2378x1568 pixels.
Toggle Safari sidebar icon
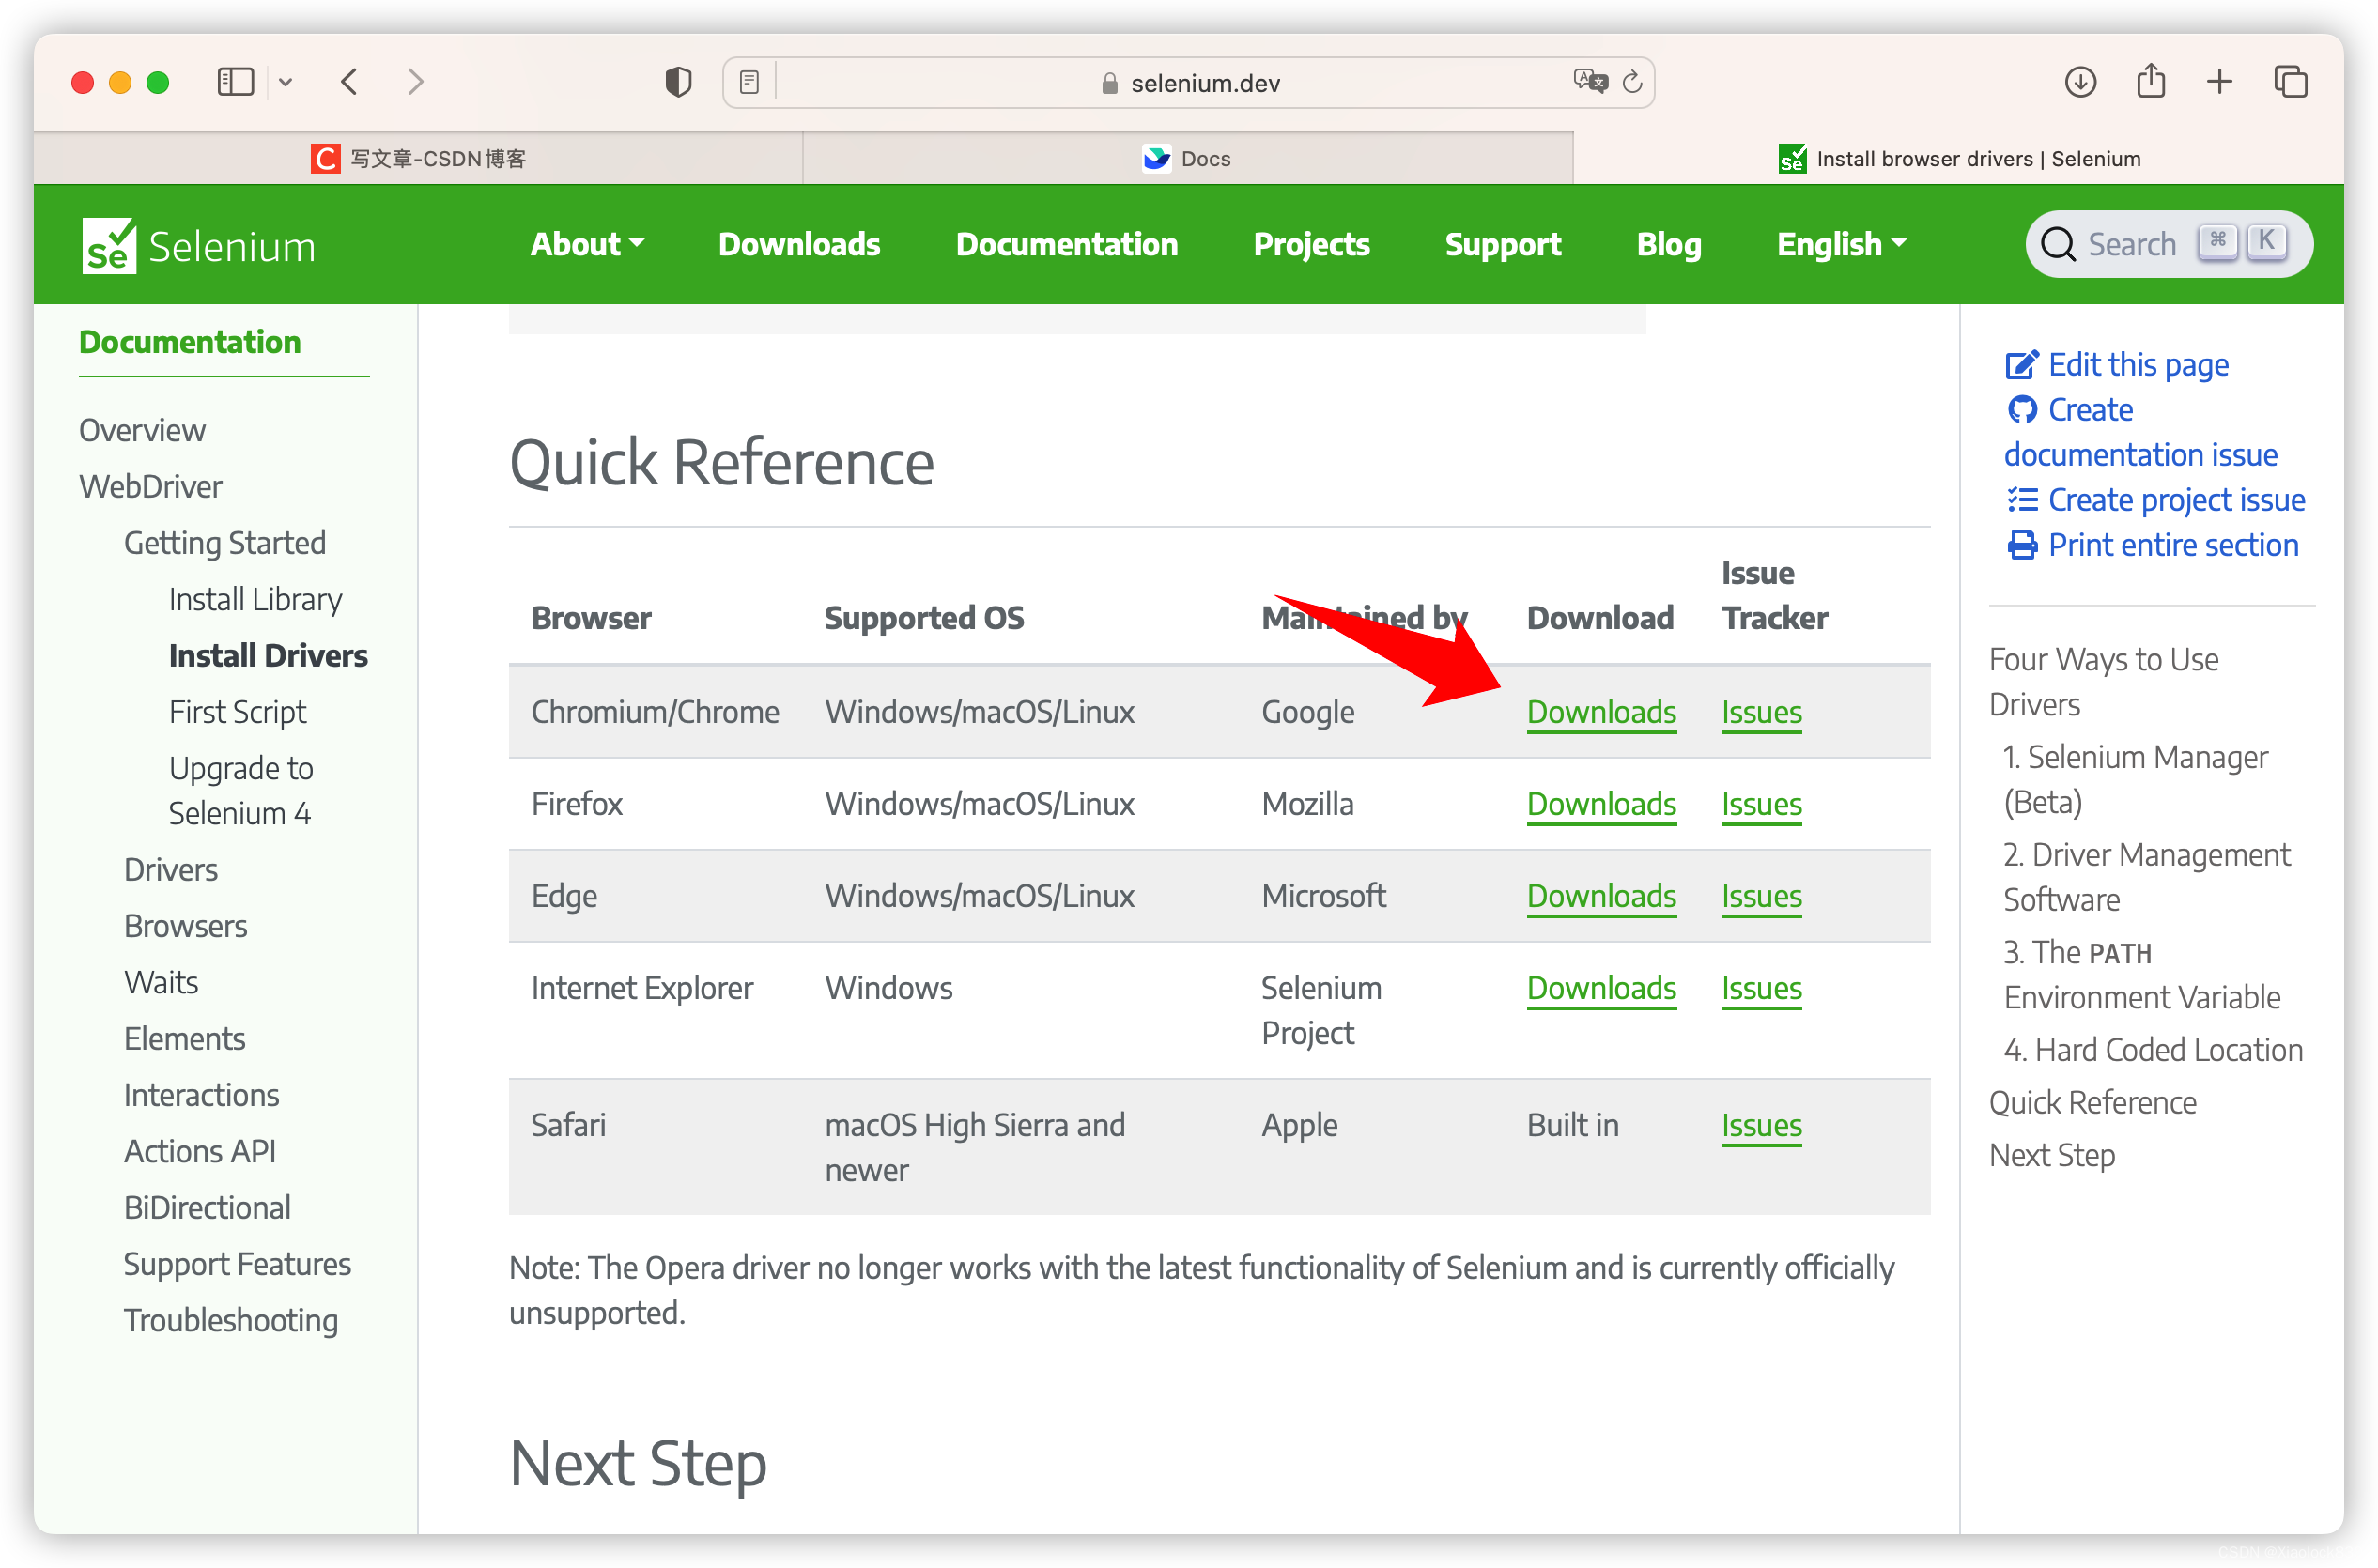point(236,81)
